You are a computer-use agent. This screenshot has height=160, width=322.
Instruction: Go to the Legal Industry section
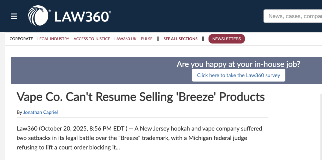click(x=53, y=39)
